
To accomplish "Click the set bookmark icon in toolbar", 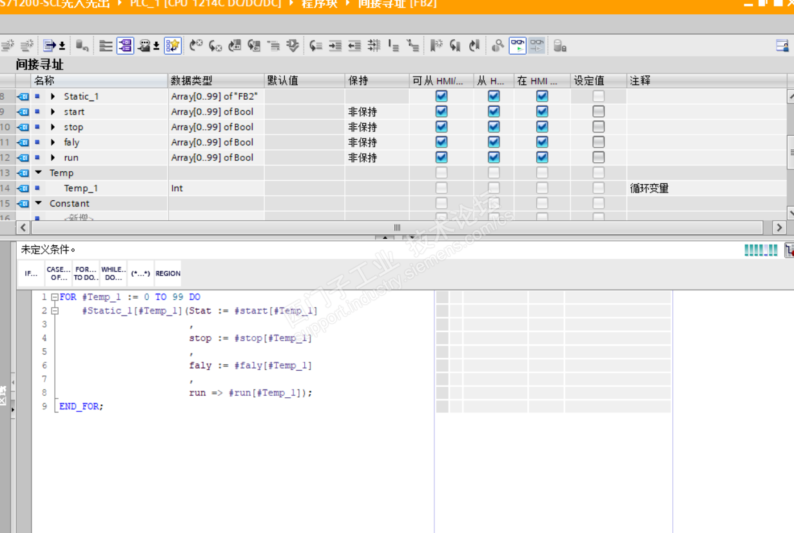I will 436,46.
